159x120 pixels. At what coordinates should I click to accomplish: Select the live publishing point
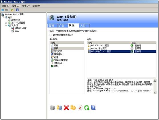coord(17,31)
